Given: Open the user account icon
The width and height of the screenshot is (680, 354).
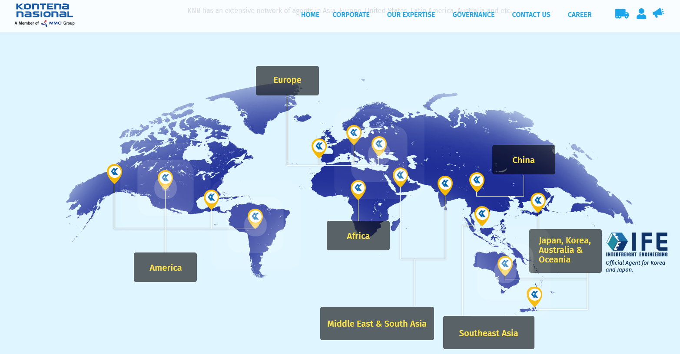Looking at the screenshot, I should (641, 14).
